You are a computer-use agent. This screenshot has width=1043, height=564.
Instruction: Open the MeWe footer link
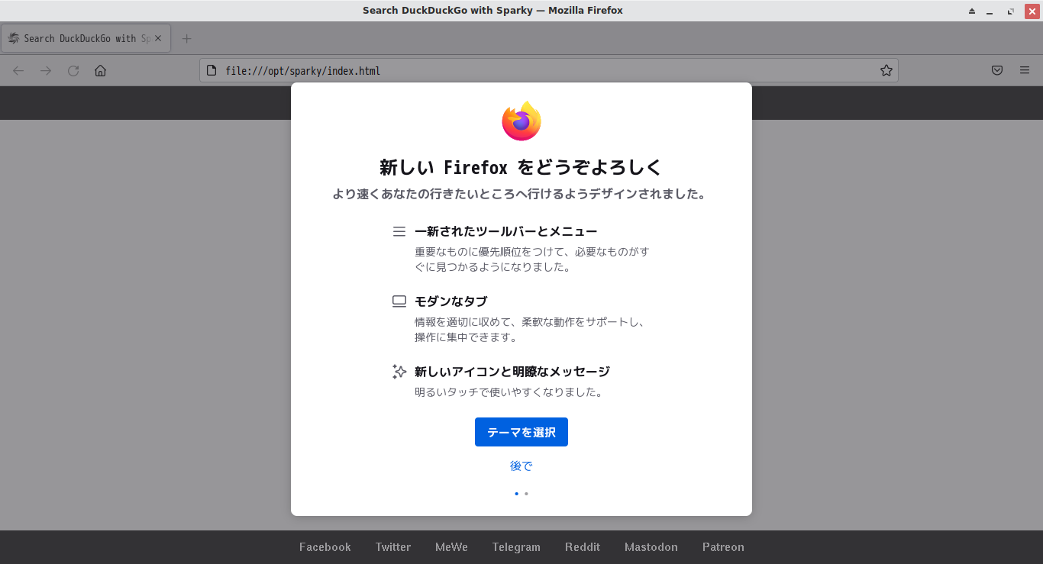[451, 547]
